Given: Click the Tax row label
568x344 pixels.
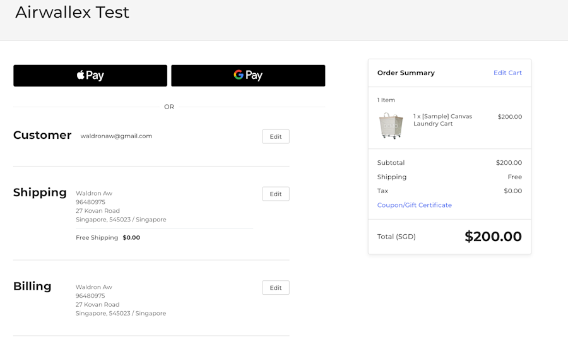Looking at the screenshot, I should (382, 191).
